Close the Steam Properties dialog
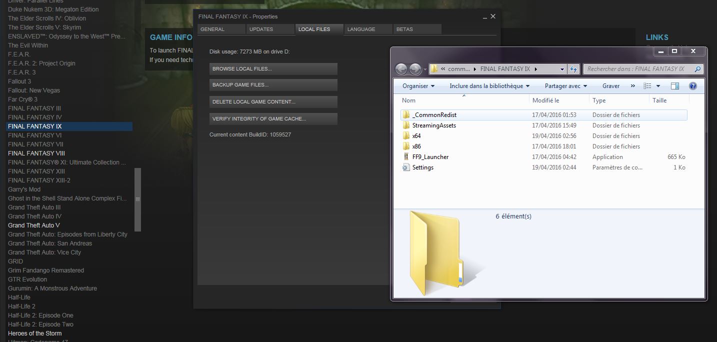 pos(493,16)
